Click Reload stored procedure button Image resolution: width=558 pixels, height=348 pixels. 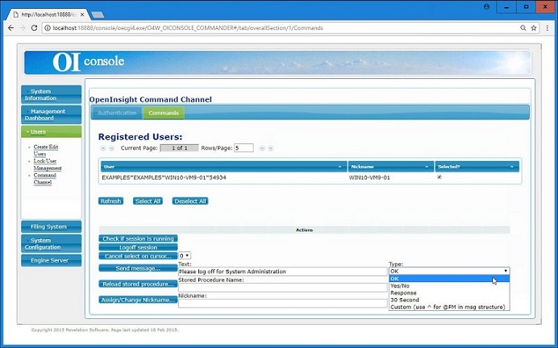click(x=138, y=284)
